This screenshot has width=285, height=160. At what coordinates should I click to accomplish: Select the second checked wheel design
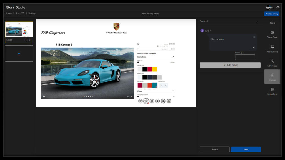click(146, 101)
